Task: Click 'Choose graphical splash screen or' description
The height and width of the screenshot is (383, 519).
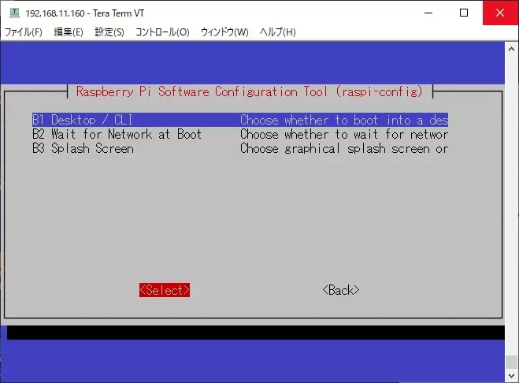Action: click(x=344, y=148)
